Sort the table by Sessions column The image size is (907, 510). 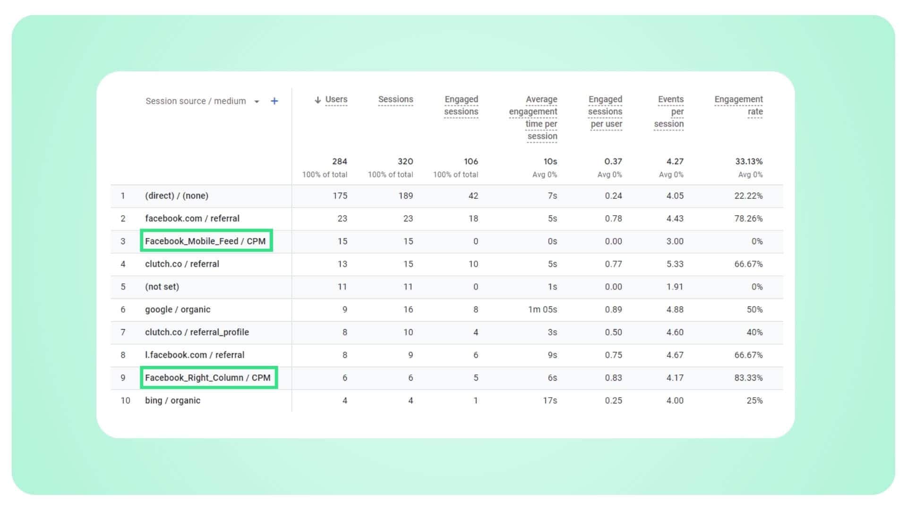tap(396, 99)
